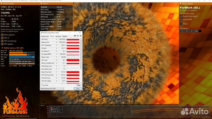
Task: Minimize the GPU-Z window
Action: 70,33
